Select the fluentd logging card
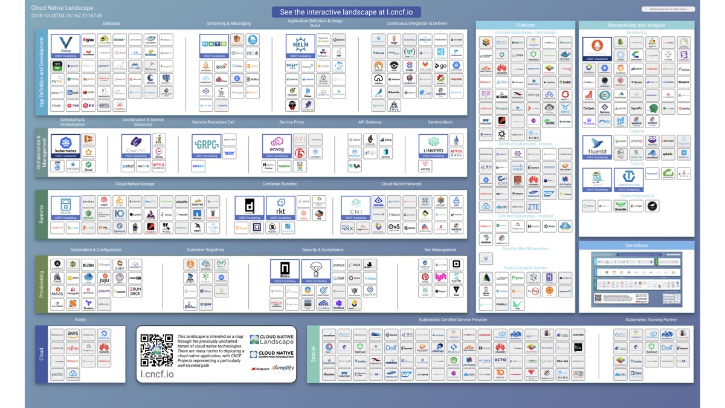725x408 pixels. [597, 147]
